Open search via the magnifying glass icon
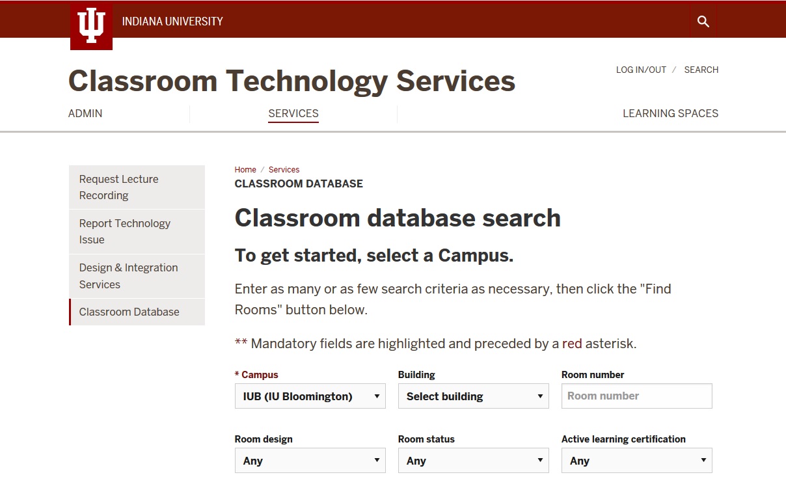This screenshot has height=490, width=786. tap(703, 21)
